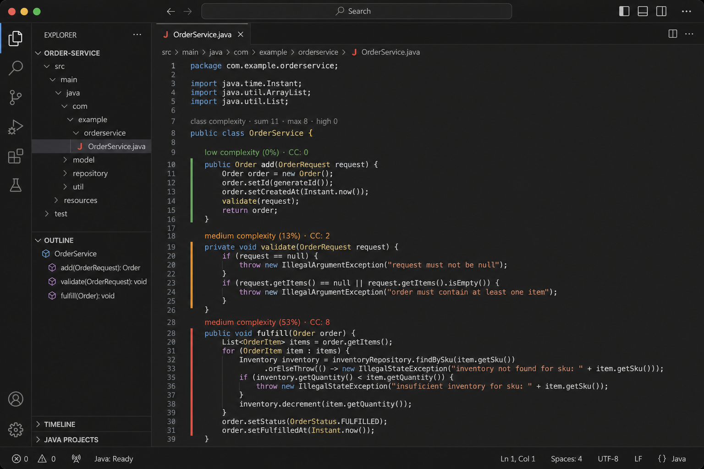Image resolution: width=704 pixels, height=469 pixels.
Task: Split the editor to the right
Action: (673, 33)
